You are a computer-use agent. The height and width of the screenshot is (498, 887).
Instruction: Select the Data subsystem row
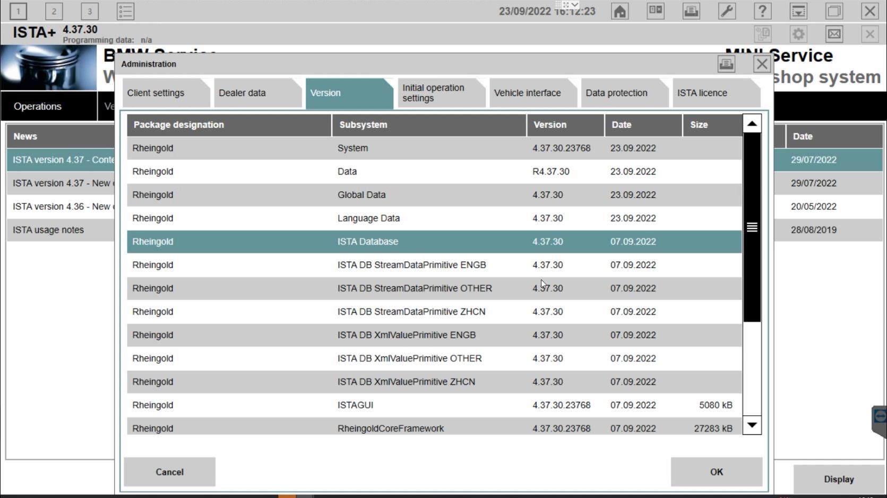tap(434, 171)
